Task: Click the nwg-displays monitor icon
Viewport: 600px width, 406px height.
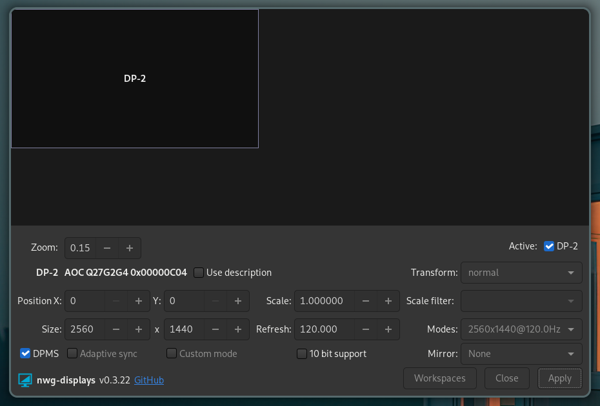Action: point(25,380)
